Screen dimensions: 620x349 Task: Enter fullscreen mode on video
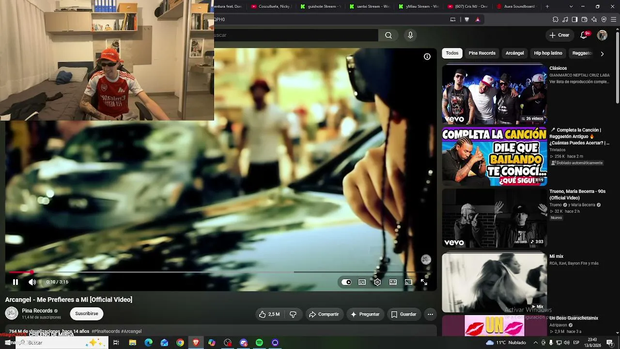pos(424,282)
